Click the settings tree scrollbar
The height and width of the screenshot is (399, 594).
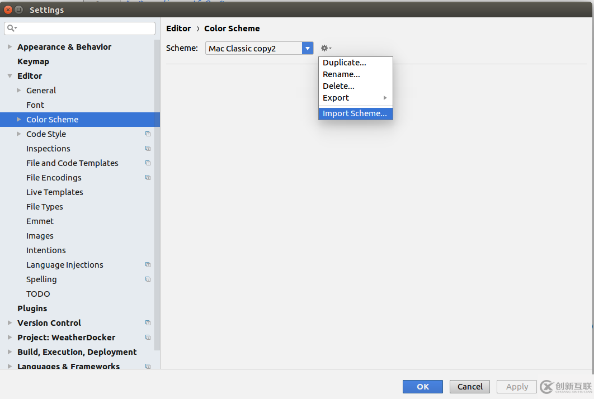coord(157,195)
